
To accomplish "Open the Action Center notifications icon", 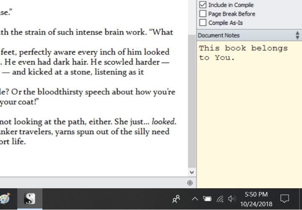I will click(x=285, y=199).
